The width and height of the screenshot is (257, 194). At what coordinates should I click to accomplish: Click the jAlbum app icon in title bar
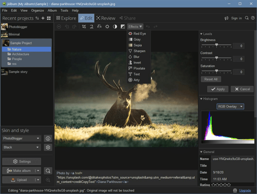click(x=4, y=3)
